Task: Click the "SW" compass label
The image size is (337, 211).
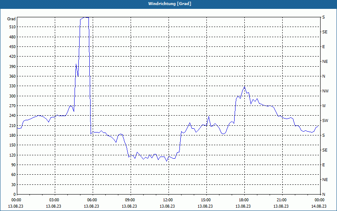Action: [325, 121]
